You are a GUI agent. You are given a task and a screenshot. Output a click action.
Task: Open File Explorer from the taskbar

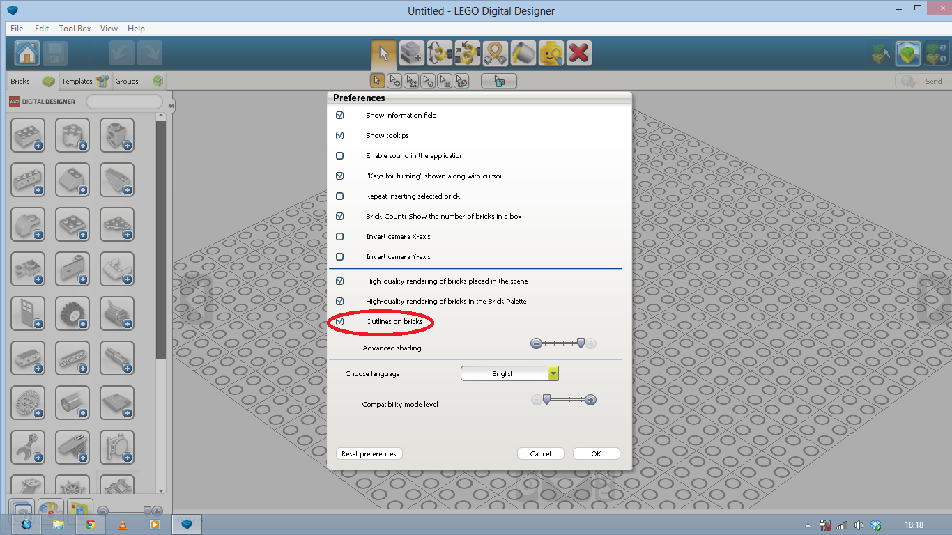59,525
